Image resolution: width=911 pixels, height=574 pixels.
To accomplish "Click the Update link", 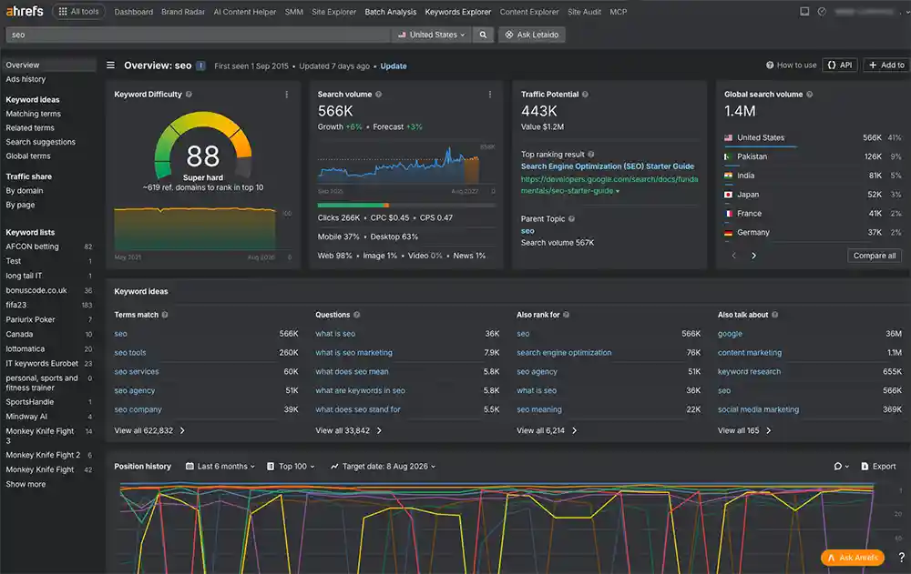I will tap(394, 66).
